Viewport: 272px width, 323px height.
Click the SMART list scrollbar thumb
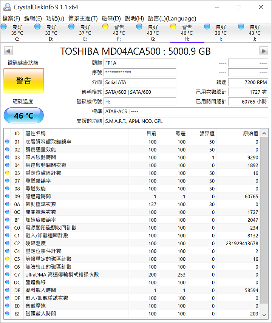[x=264, y=220]
